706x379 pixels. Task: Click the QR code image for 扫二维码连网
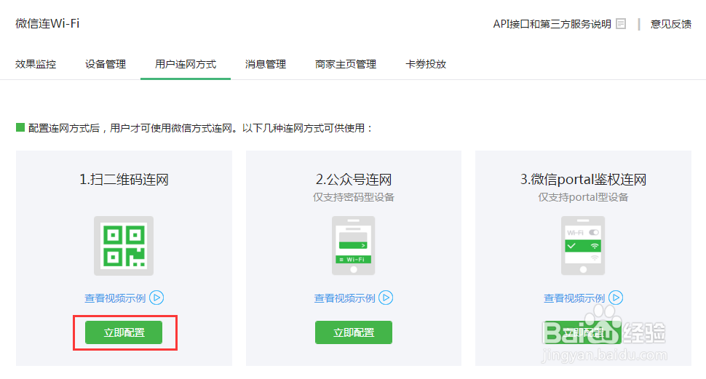tap(124, 246)
